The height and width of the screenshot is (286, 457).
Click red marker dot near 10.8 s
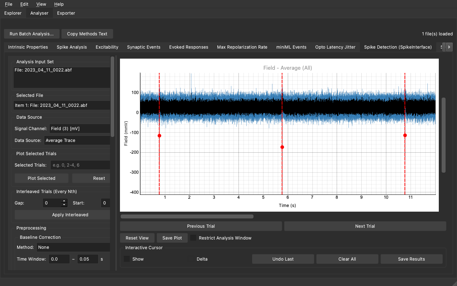(x=405, y=135)
